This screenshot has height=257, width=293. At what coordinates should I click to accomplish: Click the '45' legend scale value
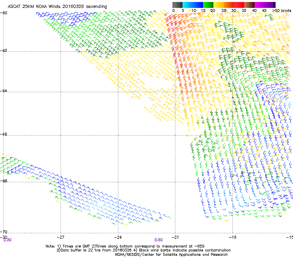point(264,11)
